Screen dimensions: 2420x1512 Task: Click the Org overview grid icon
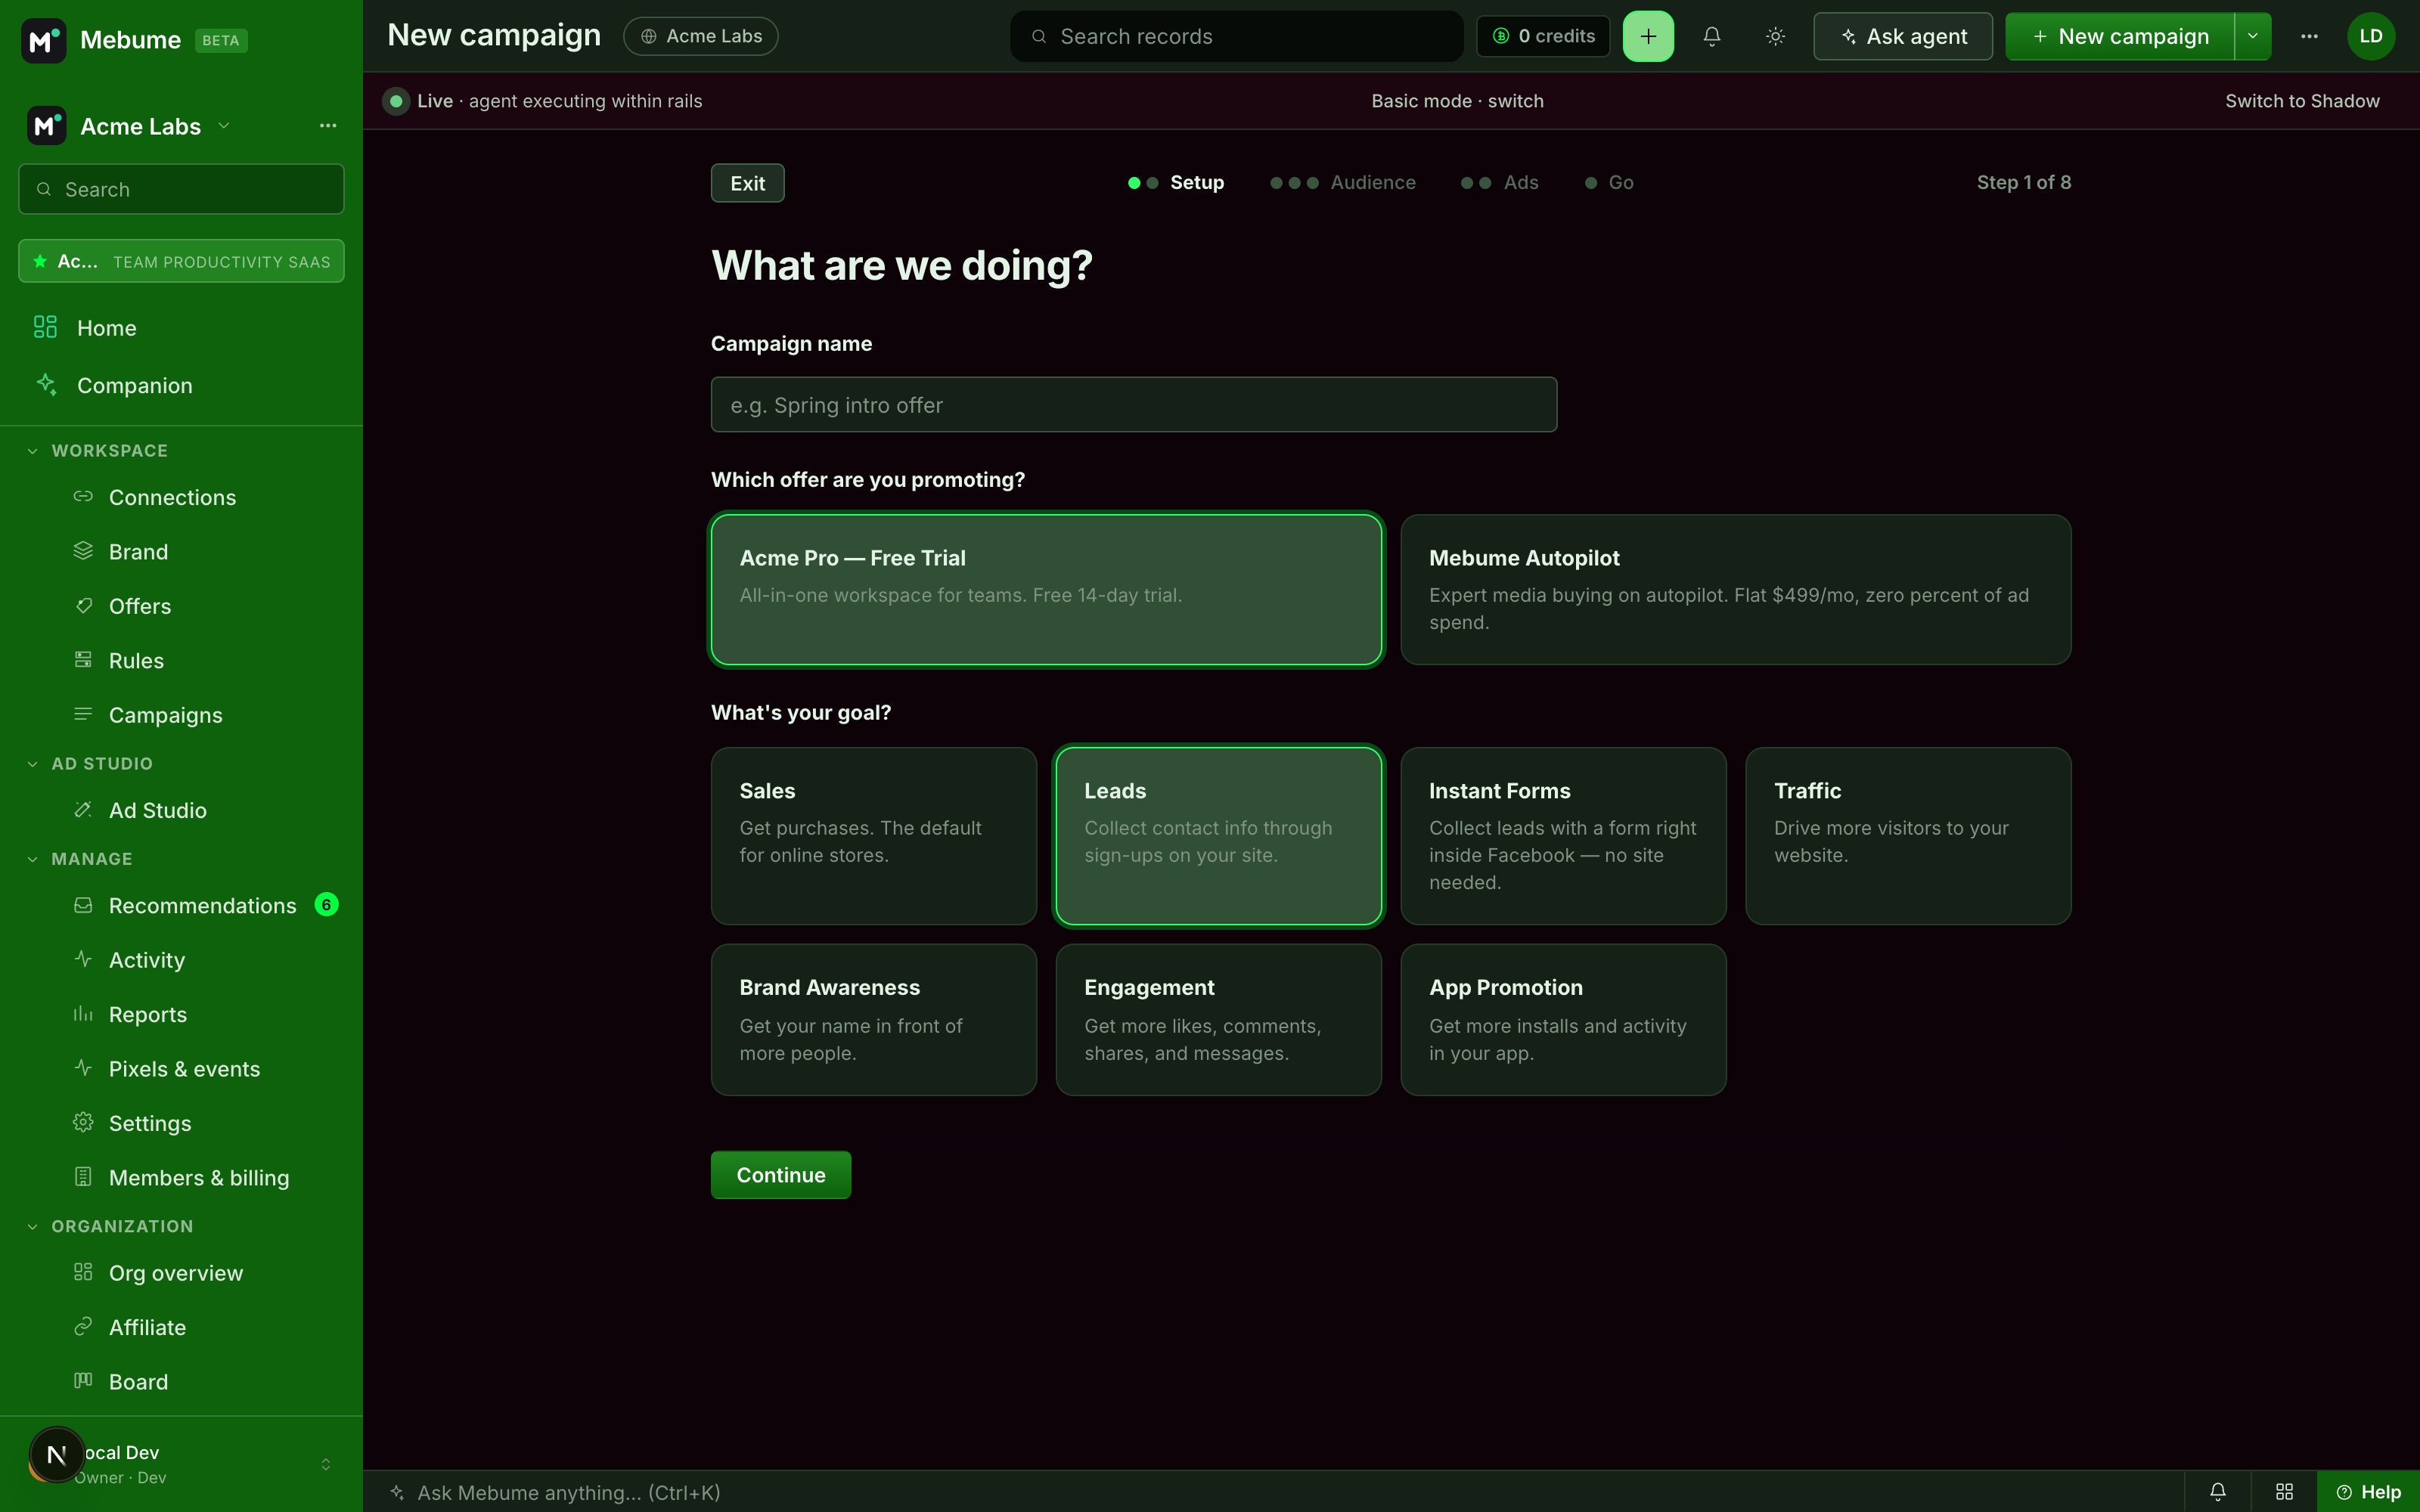point(83,1272)
